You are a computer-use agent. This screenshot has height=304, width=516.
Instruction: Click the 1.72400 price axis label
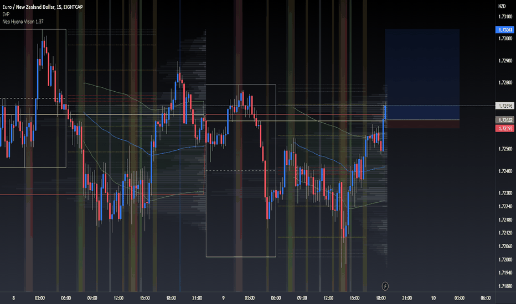coord(505,171)
